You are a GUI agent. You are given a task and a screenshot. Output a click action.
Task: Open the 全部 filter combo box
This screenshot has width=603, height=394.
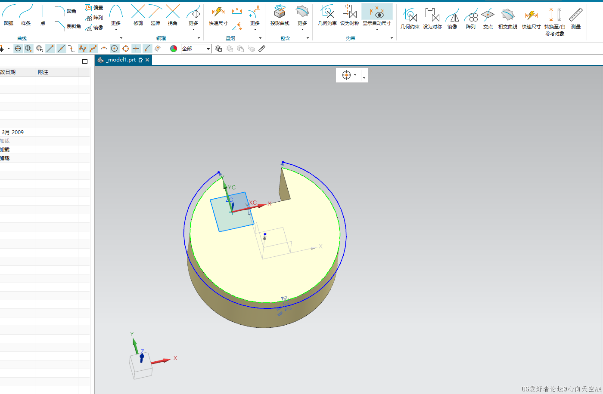(196, 49)
